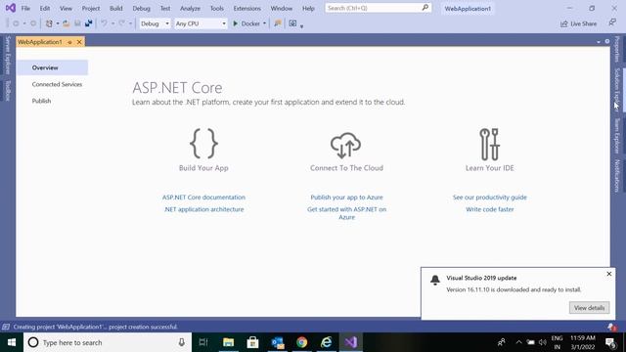Select the Overview tab in the sidebar
626x352 pixels.
coord(52,67)
